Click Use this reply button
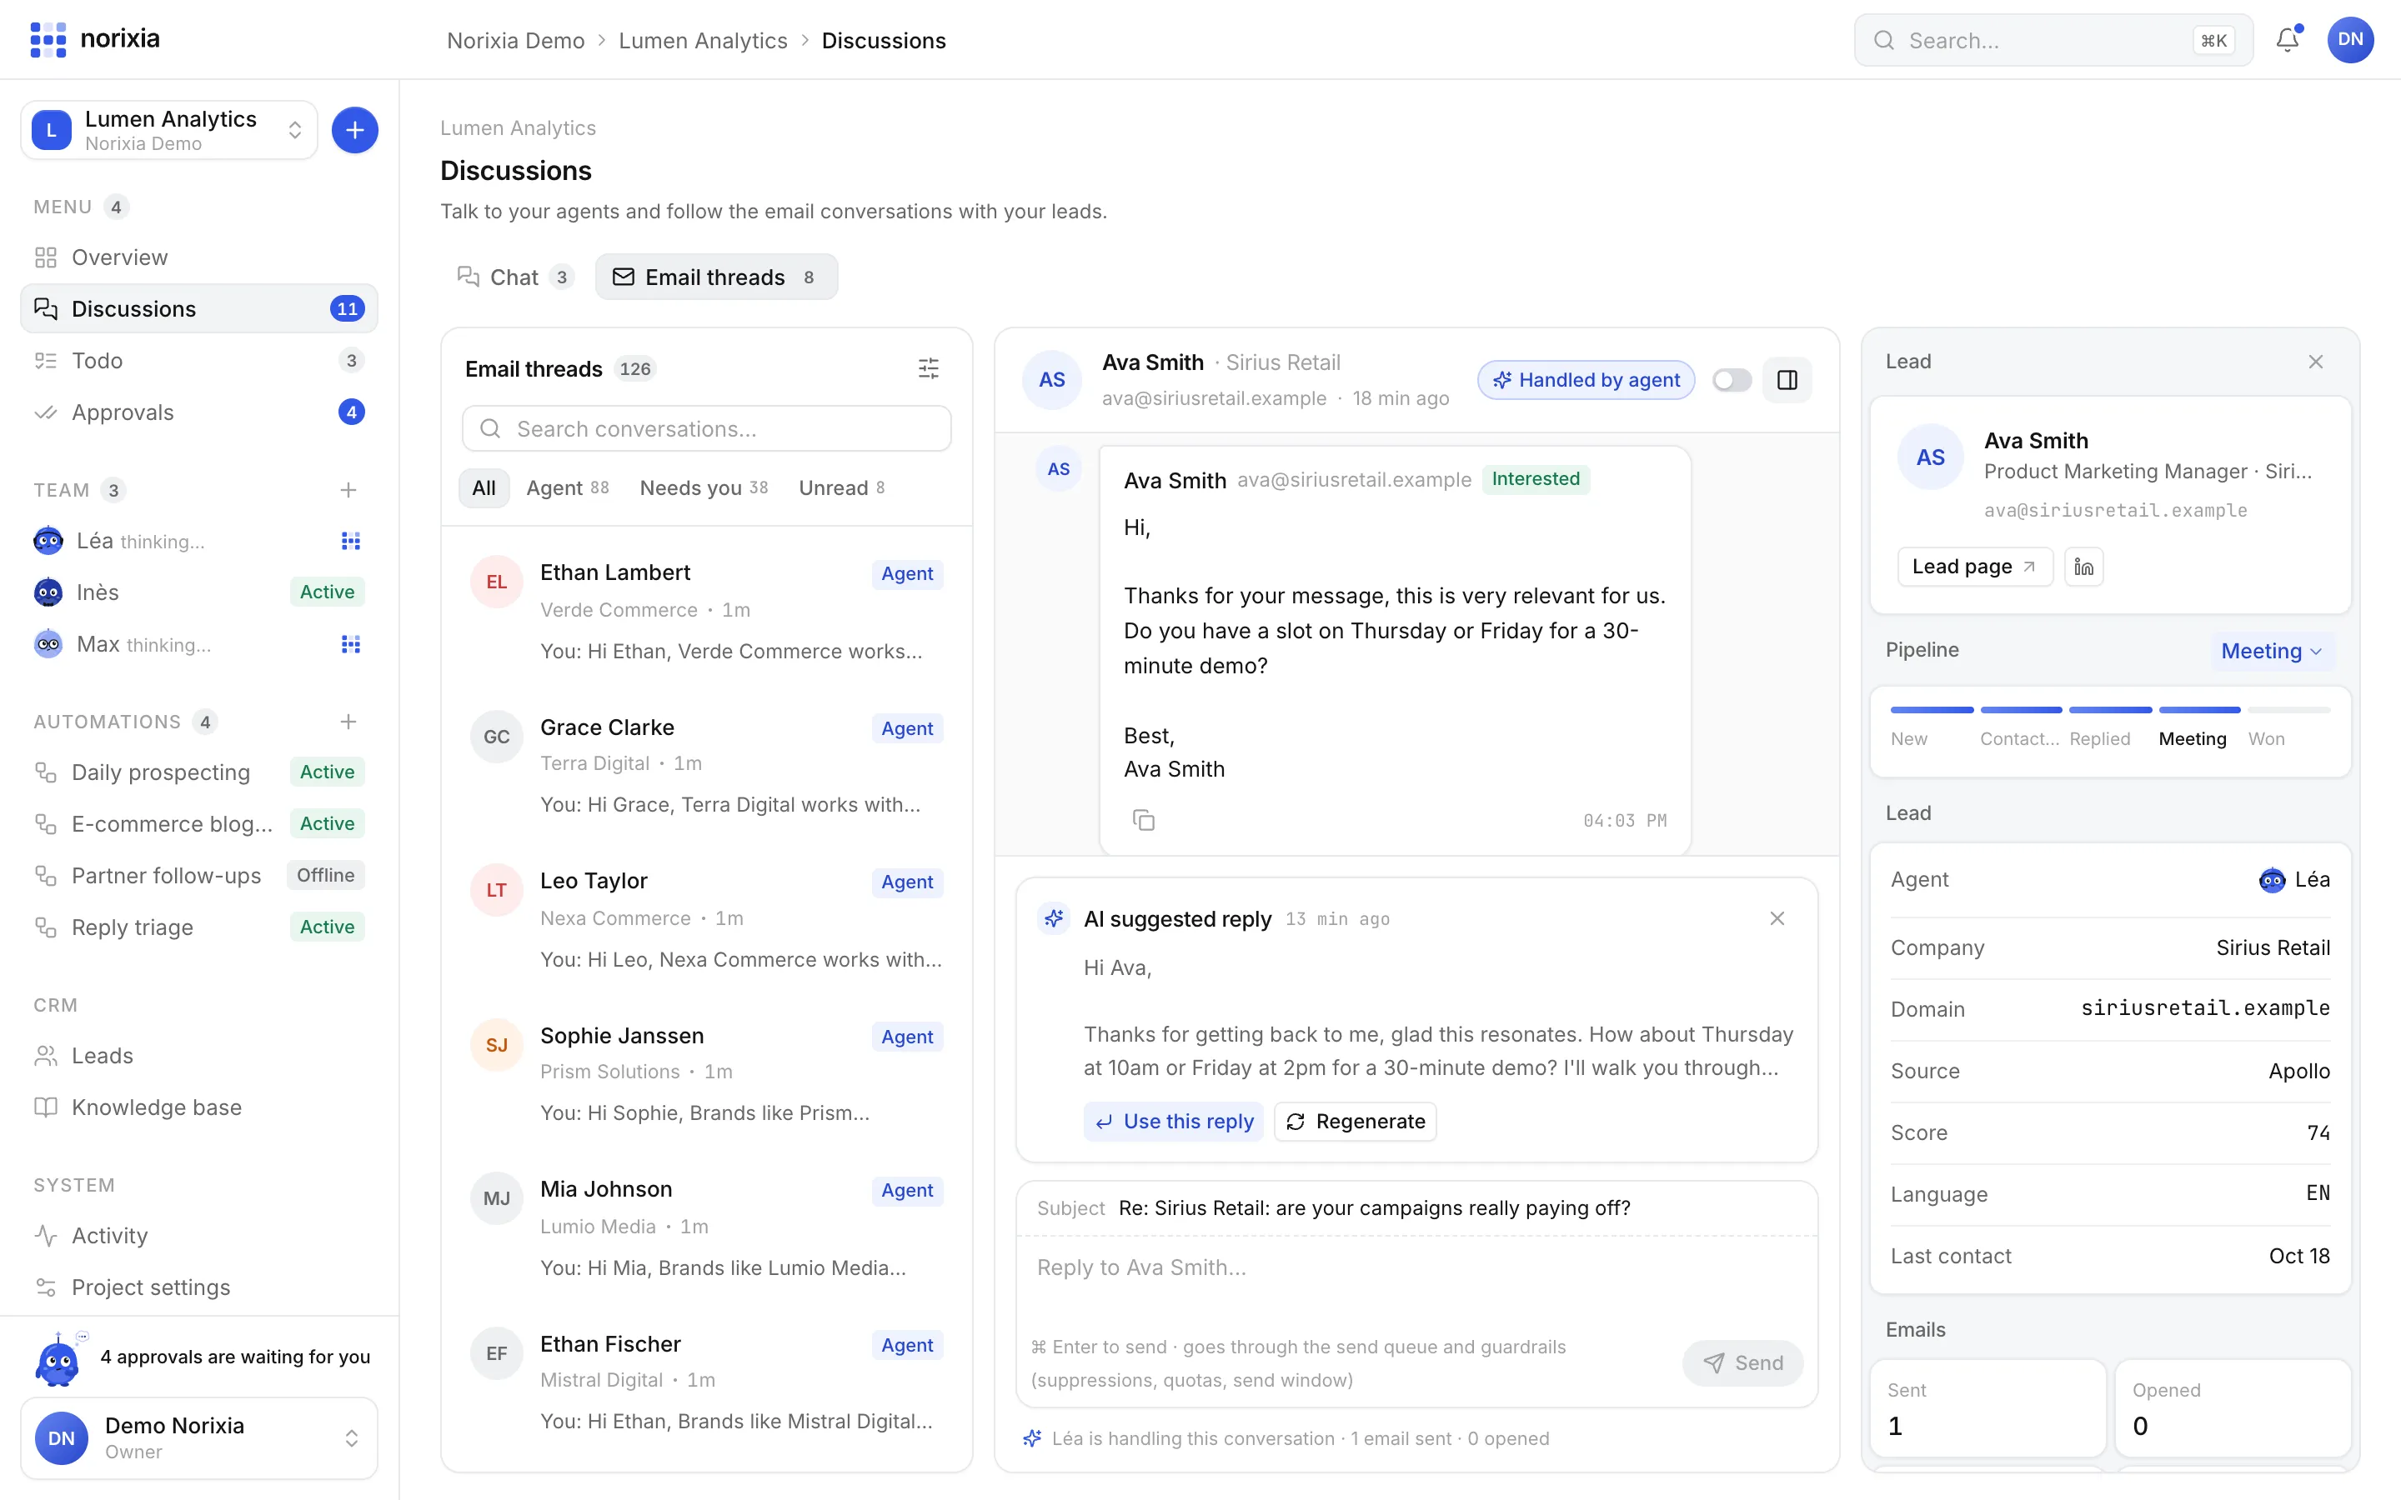 [1174, 1121]
